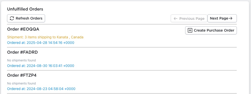251x94 pixels.
Task: Open Order #EOQQA heading
Action: click(x=23, y=29)
